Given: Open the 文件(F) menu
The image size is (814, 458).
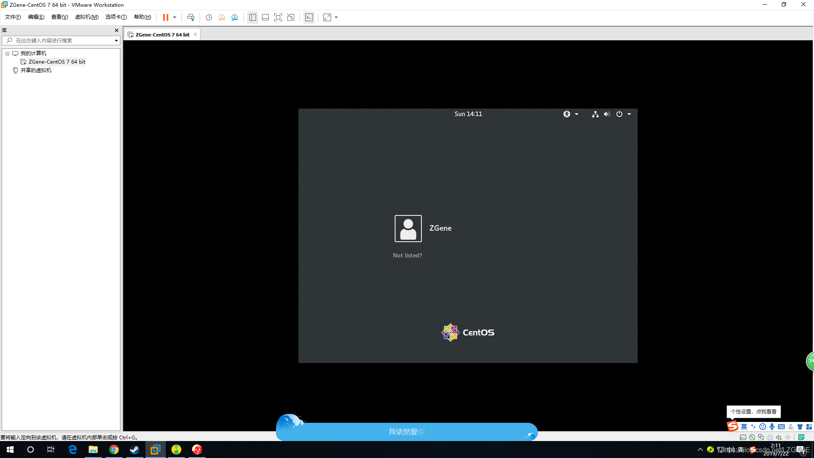Looking at the screenshot, I should 13,17.
